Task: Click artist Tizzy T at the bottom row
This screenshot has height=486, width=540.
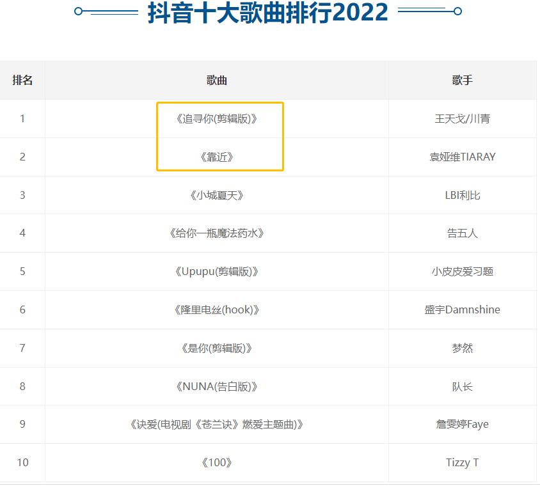Action: [x=463, y=462]
